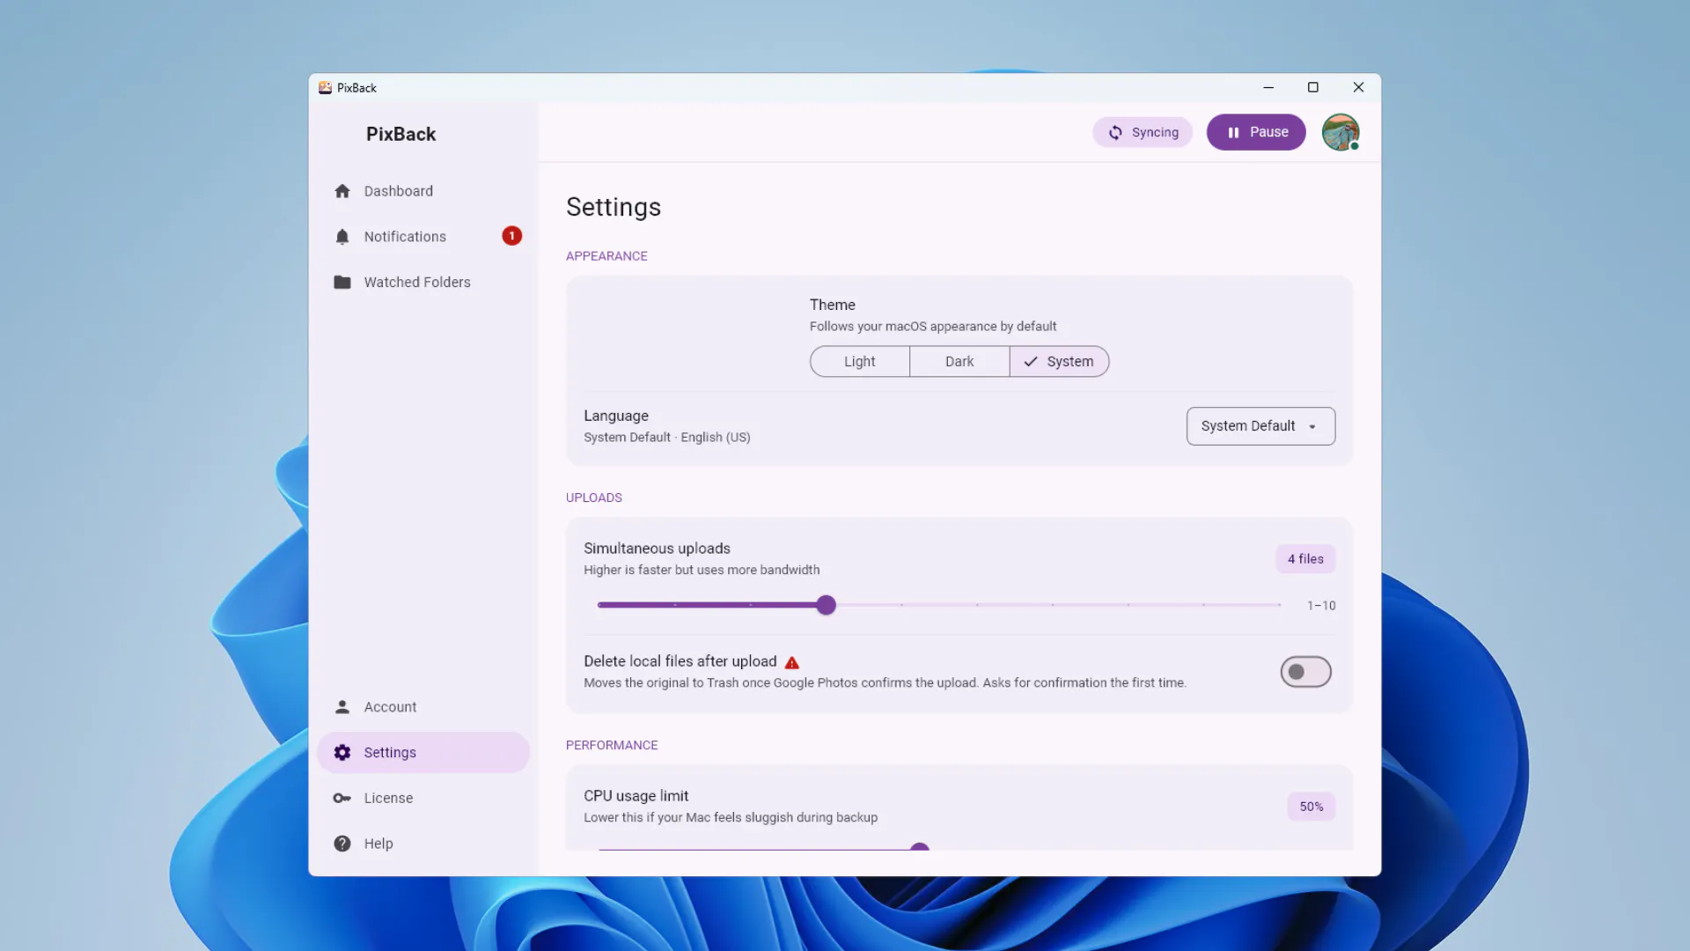Minimize the PixBack window
This screenshot has width=1690, height=951.
coord(1268,87)
